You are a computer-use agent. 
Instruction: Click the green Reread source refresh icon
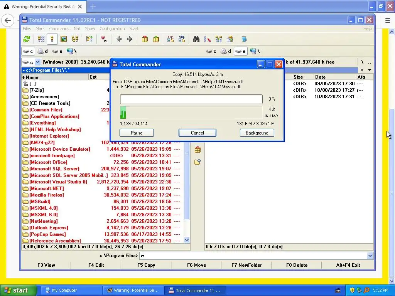click(27, 39)
